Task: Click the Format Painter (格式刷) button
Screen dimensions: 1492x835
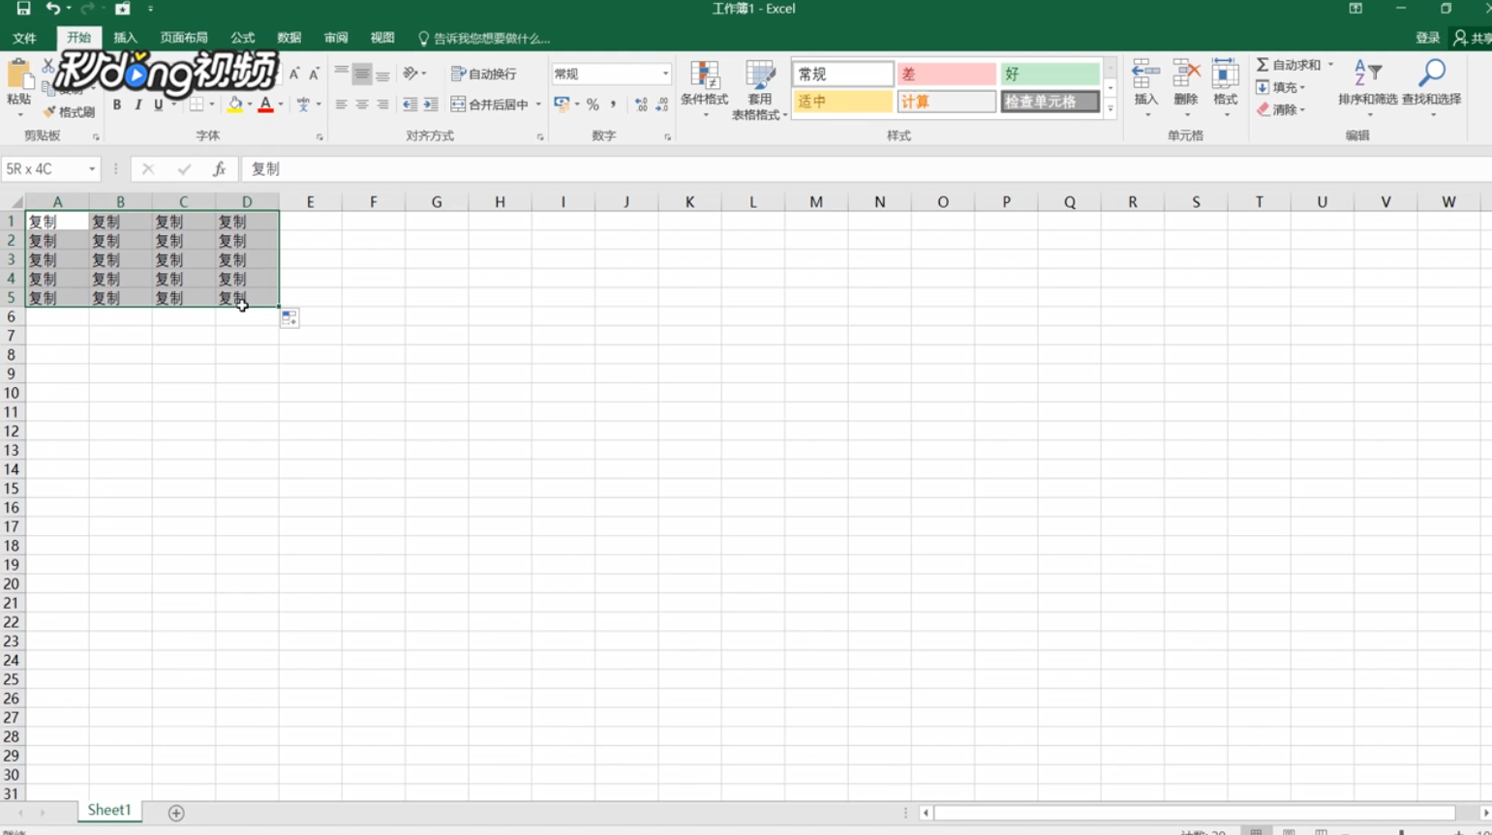Action: point(69,112)
